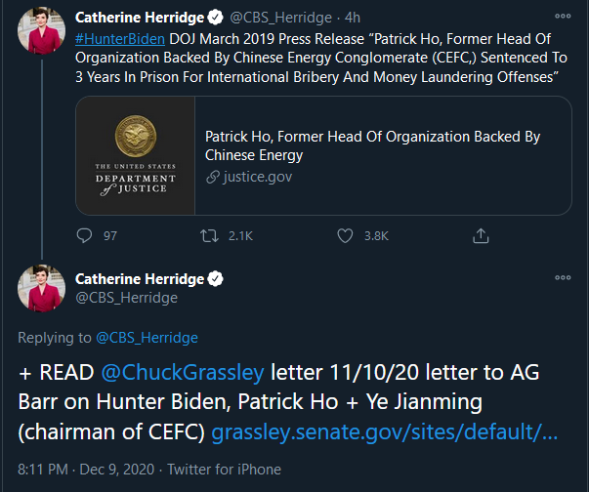The image size is (589, 492).
Task: Open the share icon on first tweet
Action: (481, 235)
